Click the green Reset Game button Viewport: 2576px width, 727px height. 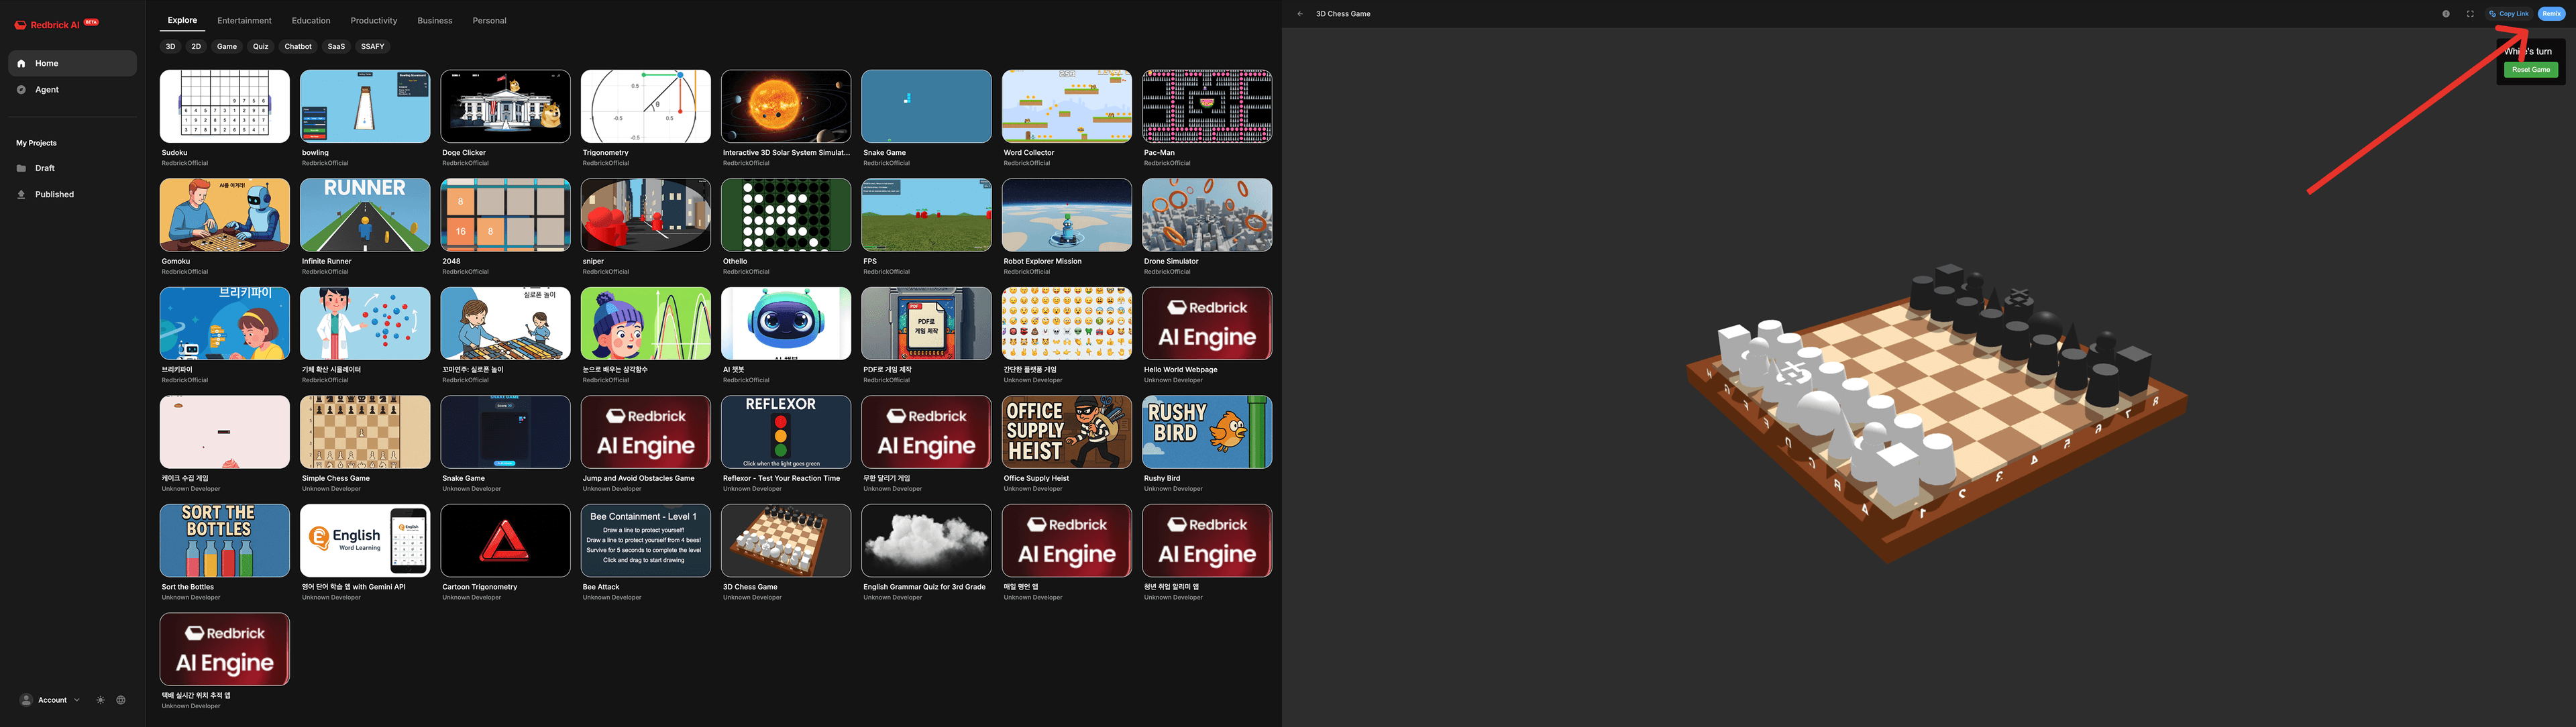pos(2531,70)
